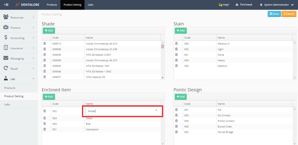
Task: Expand the Accounting sidebar menu
Action: (x=19, y=38)
